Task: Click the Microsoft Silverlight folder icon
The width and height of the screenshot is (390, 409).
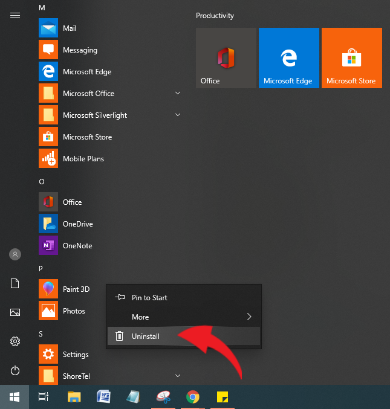Action: pos(48,115)
